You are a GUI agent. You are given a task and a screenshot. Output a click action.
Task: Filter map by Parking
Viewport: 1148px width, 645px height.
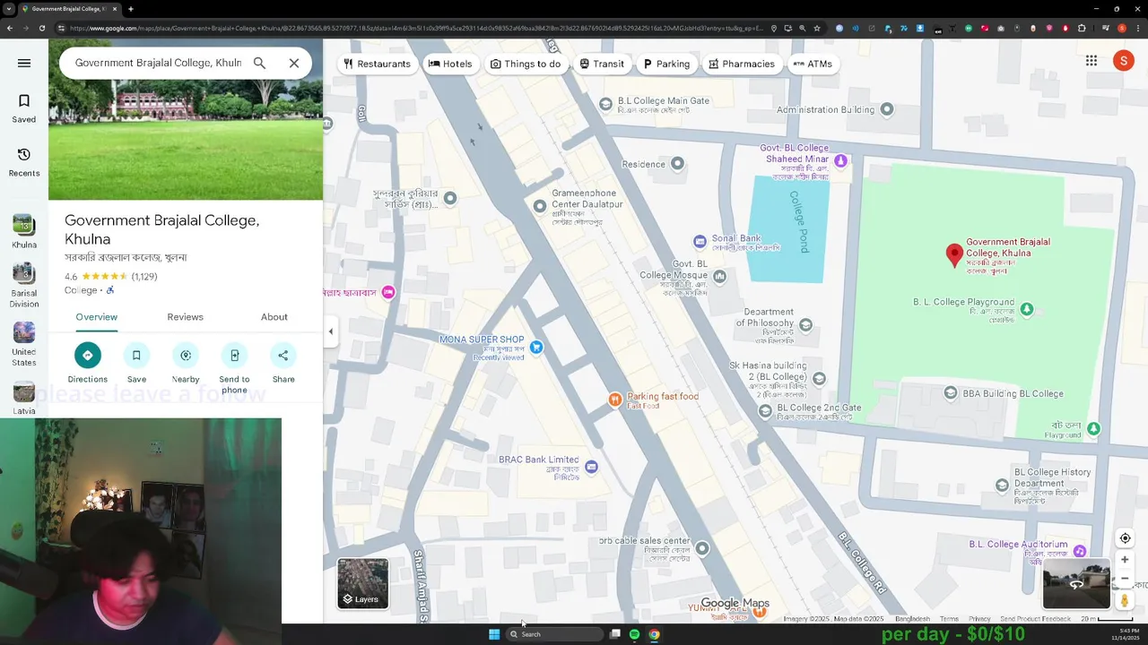click(x=666, y=64)
